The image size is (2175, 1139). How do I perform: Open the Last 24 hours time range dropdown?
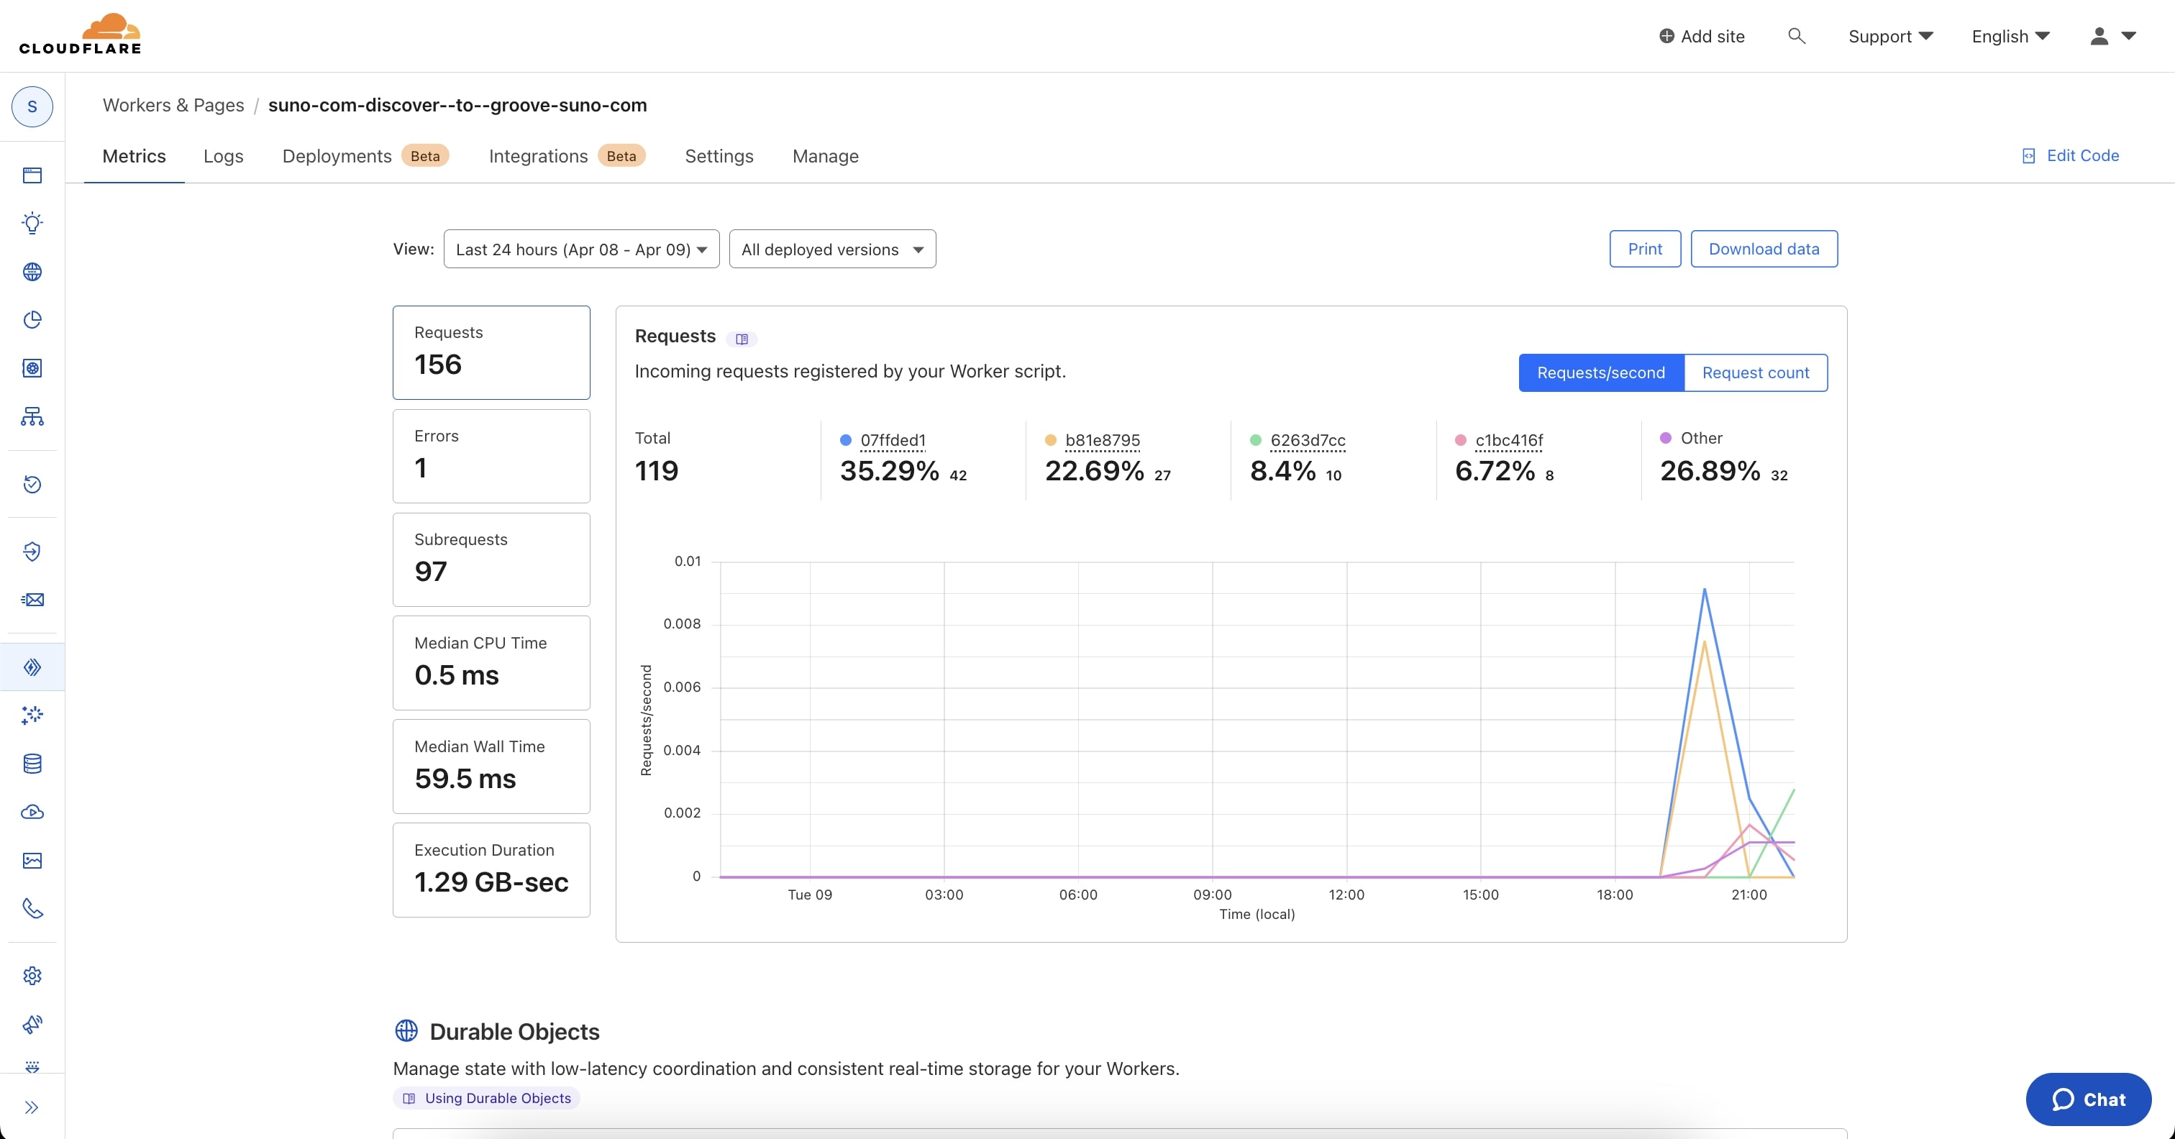(x=581, y=249)
